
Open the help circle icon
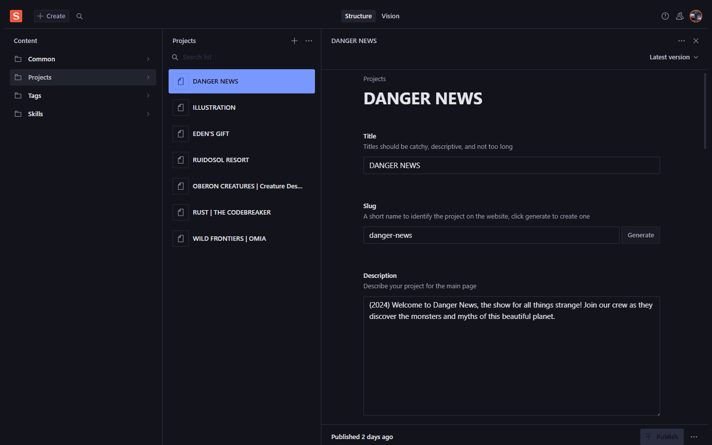pyautogui.click(x=665, y=16)
